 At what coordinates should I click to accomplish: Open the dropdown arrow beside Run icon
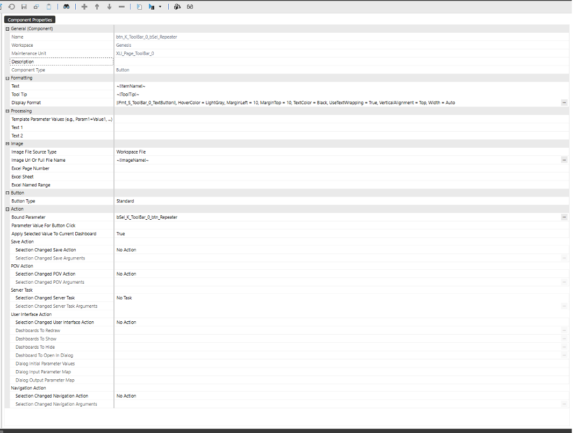[x=160, y=6]
